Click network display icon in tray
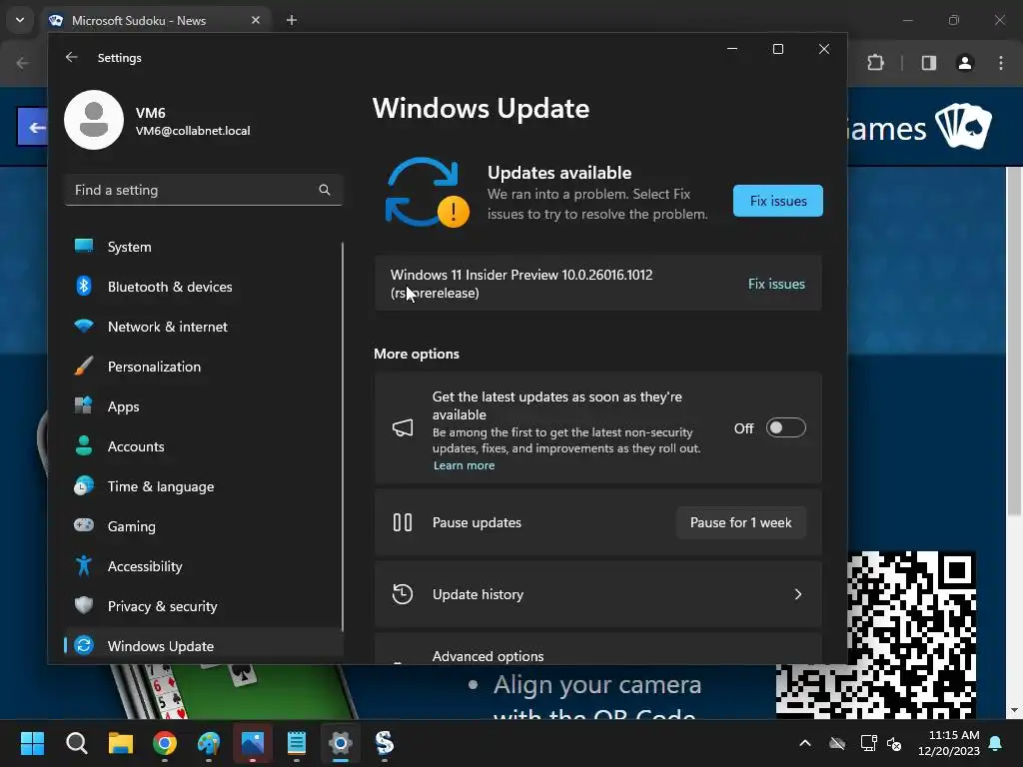1023x767 pixels. pos(868,743)
